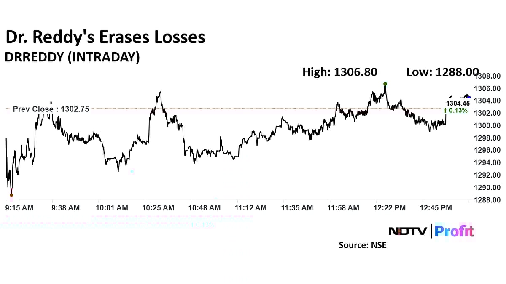
Task: Click the 1300.00 price axis label
Action: [487, 125]
